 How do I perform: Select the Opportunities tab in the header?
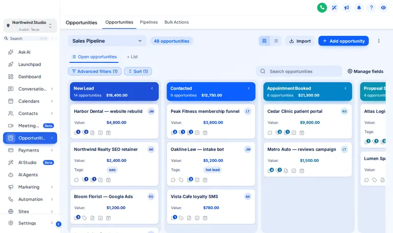(x=119, y=22)
